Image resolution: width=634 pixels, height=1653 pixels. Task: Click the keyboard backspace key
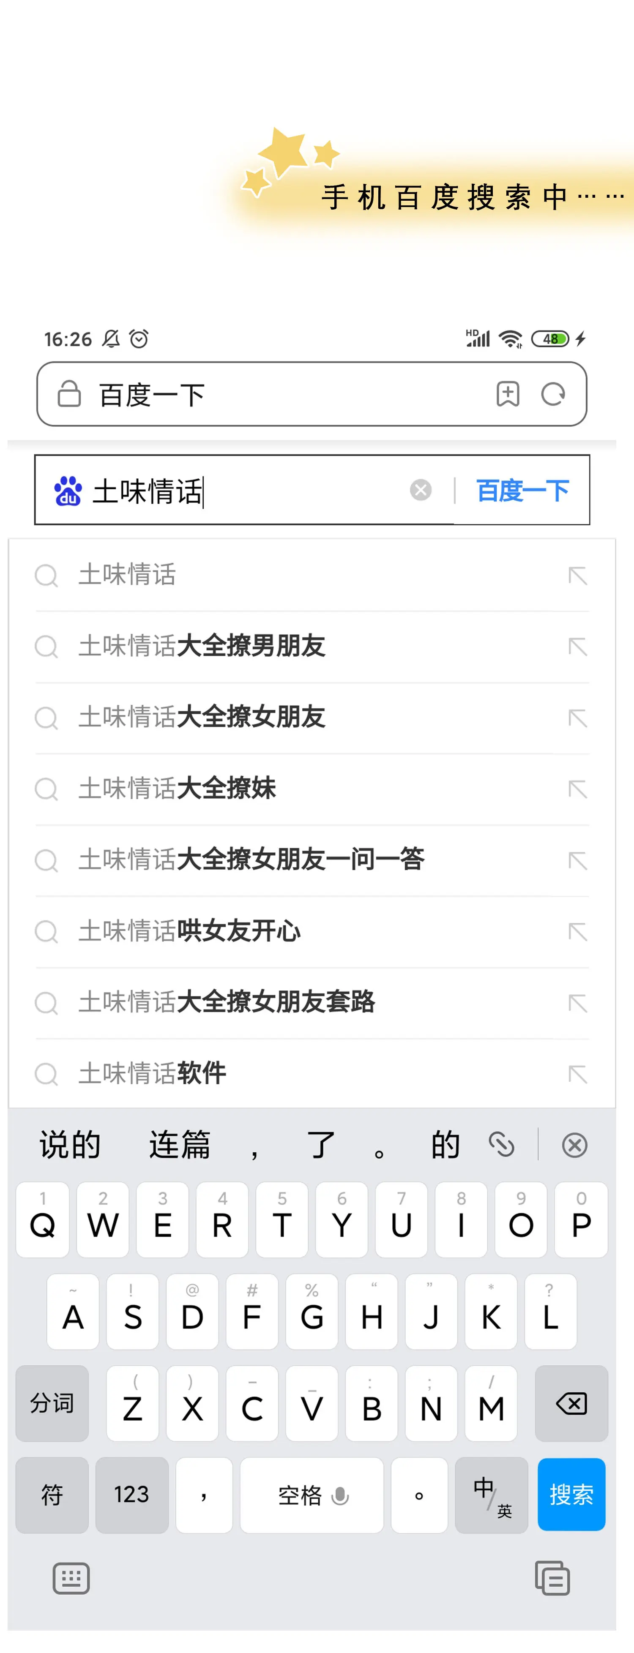tap(571, 1403)
